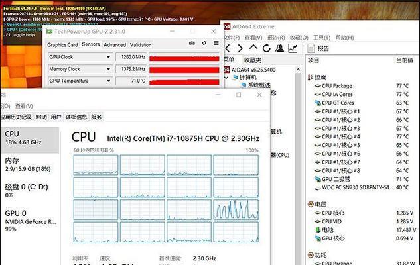This screenshot has width=420, height=265.
Task: Switch to Task Manager 详细信息 tab
Action: point(76,117)
